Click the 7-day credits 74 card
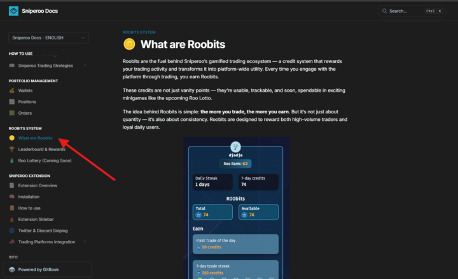Viewport: 458px width, 279px height. pyautogui.click(x=258, y=182)
